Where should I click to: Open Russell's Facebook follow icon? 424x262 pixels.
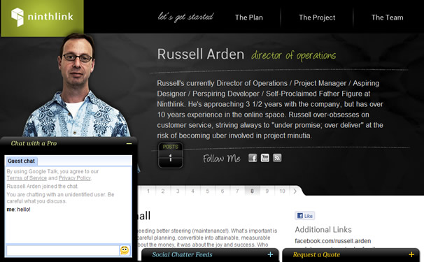[x=253, y=158]
